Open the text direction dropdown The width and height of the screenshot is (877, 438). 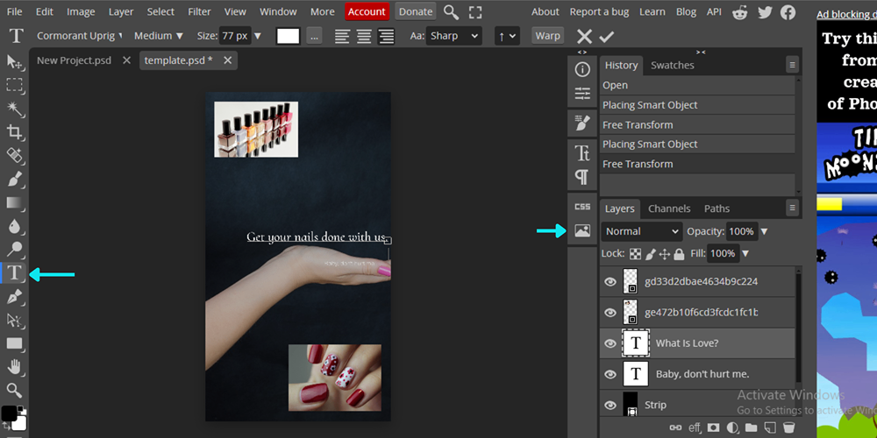click(507, 36)
